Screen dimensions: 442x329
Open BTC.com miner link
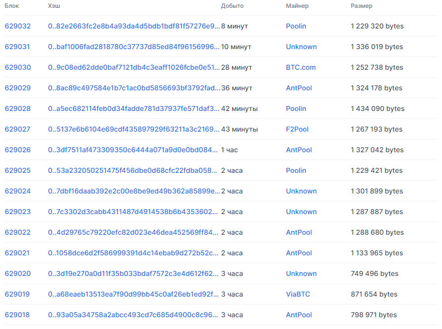pos(301,67)
